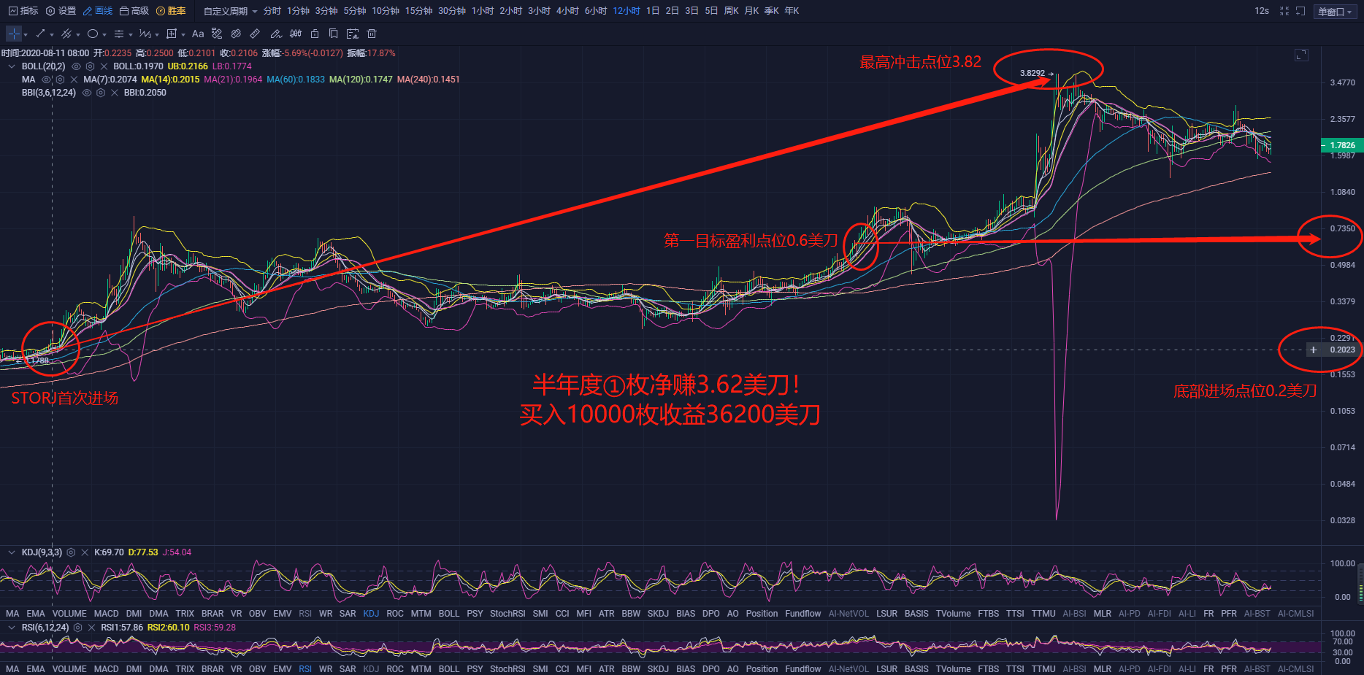The width and height of the screenshot is (1364, 675).
Task: Open the 单窗口 layout dropdown
Action: (1336, 12)
